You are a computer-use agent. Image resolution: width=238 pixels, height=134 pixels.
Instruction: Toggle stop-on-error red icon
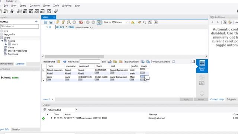click(x=81, y=22)
